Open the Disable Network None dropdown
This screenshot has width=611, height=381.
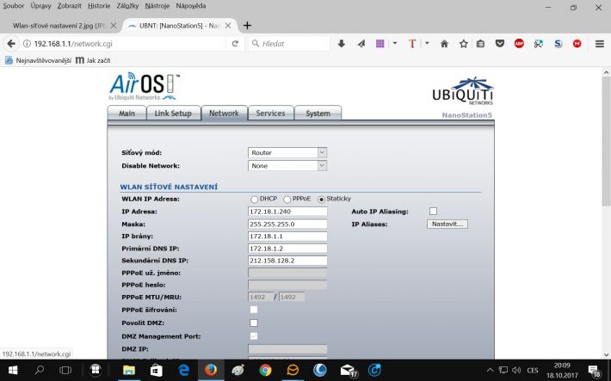[287, 166]
